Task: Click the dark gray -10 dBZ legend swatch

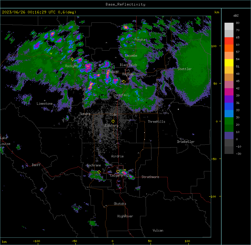Action: coord(229,150)
